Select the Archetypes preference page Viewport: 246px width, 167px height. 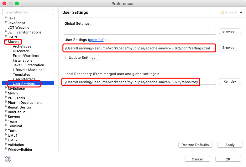pyautogui.click(x=22, y=46)
